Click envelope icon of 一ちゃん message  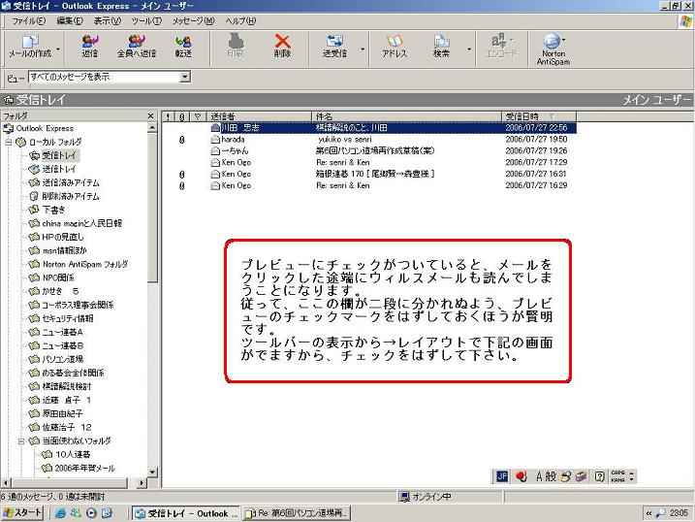[215, 151]
